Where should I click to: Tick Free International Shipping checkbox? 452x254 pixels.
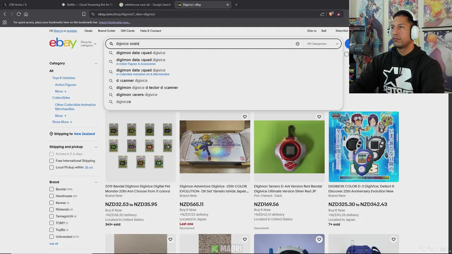point(52,161)
